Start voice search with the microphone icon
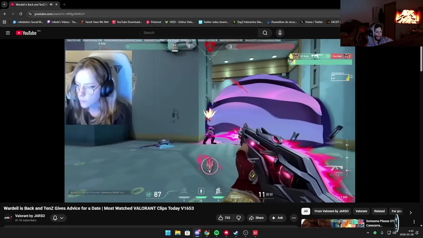 click(280, 33)
